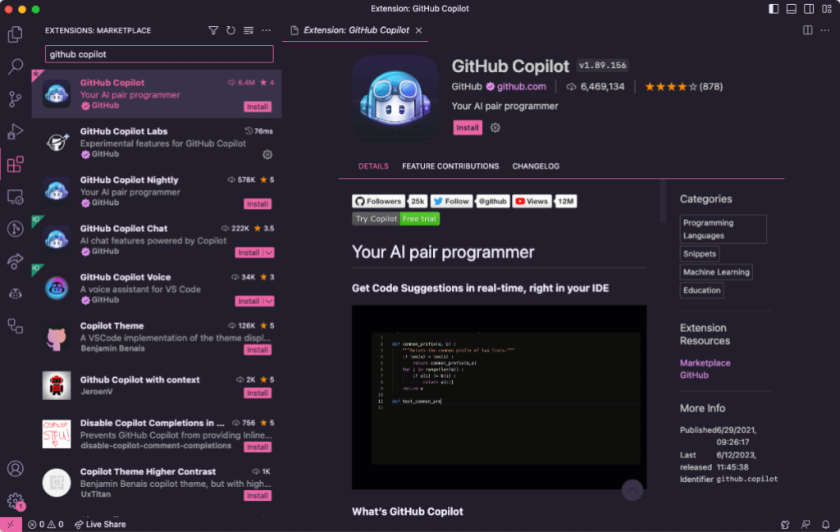Expand Install dropdown for GitHub Copilot Voice
840x532 pixels.
[269, 302]
